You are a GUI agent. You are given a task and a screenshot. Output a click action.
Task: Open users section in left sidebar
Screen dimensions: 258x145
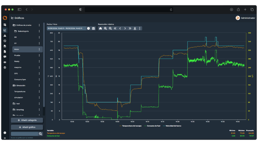pyautogui.click(x=5, y=62)
